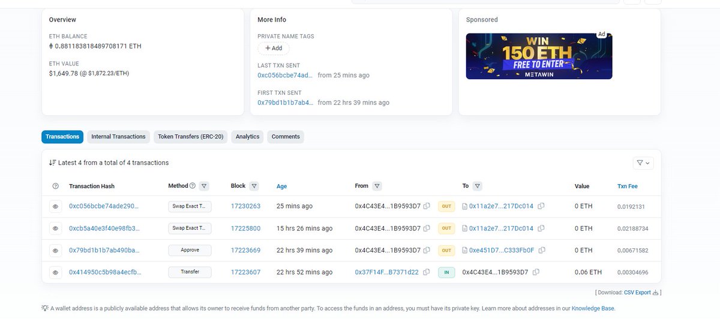Viewport: 720px width, 319px height.
Task: Click Transfer method badge
Action: 190,272
